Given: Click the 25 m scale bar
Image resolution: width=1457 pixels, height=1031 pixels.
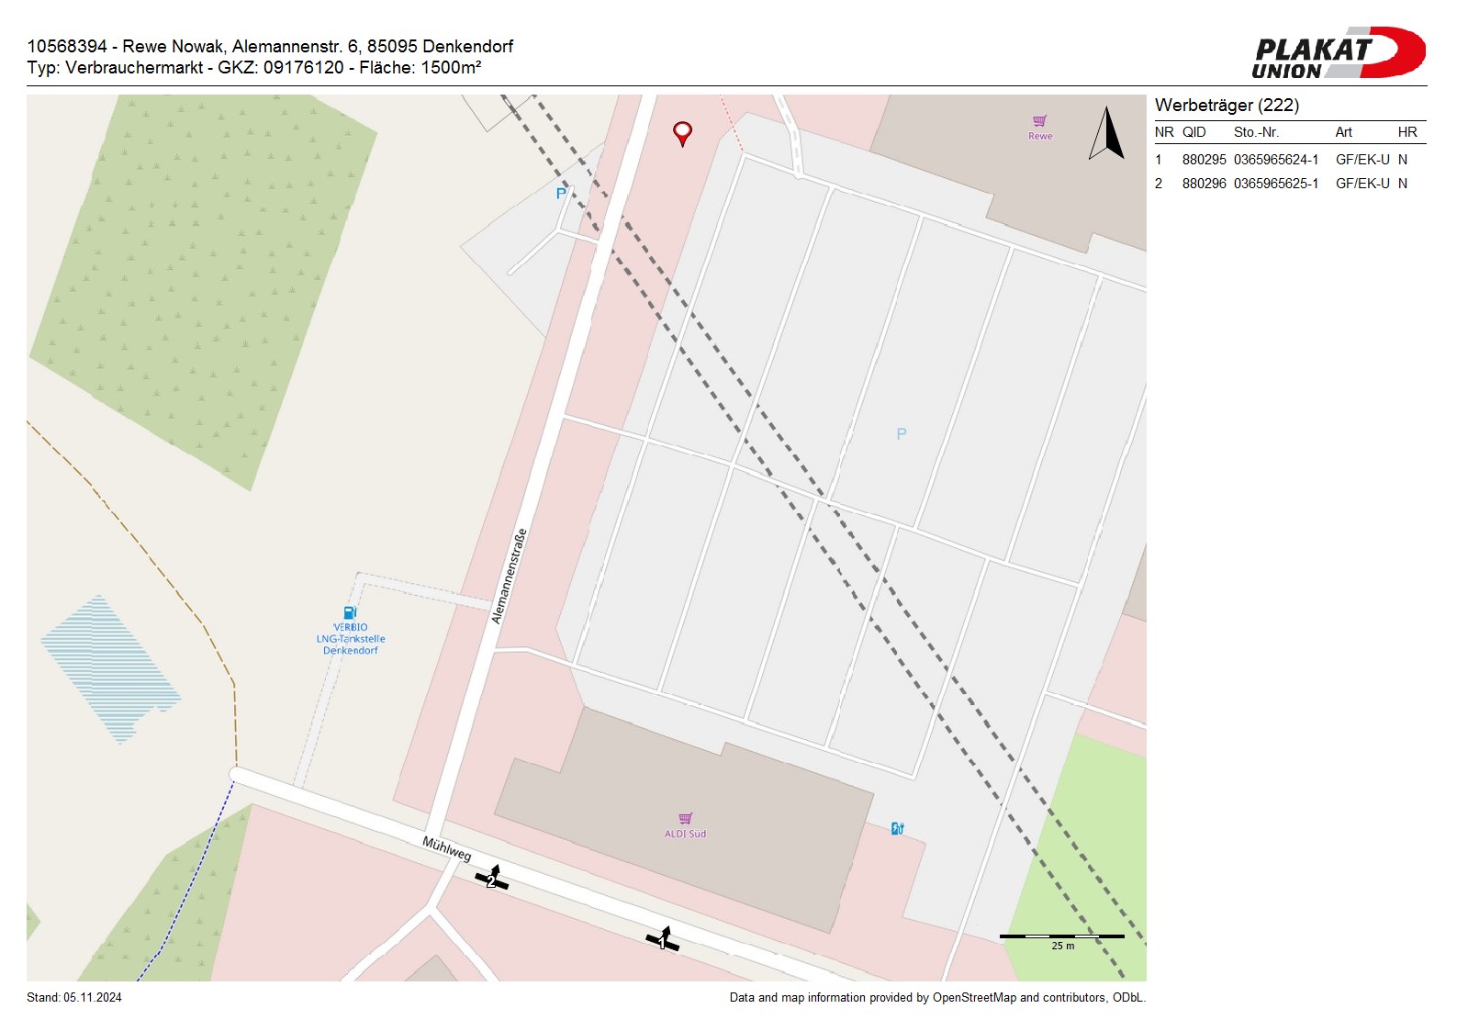Looking at the screenshot, I should [x=1061, y=937].
